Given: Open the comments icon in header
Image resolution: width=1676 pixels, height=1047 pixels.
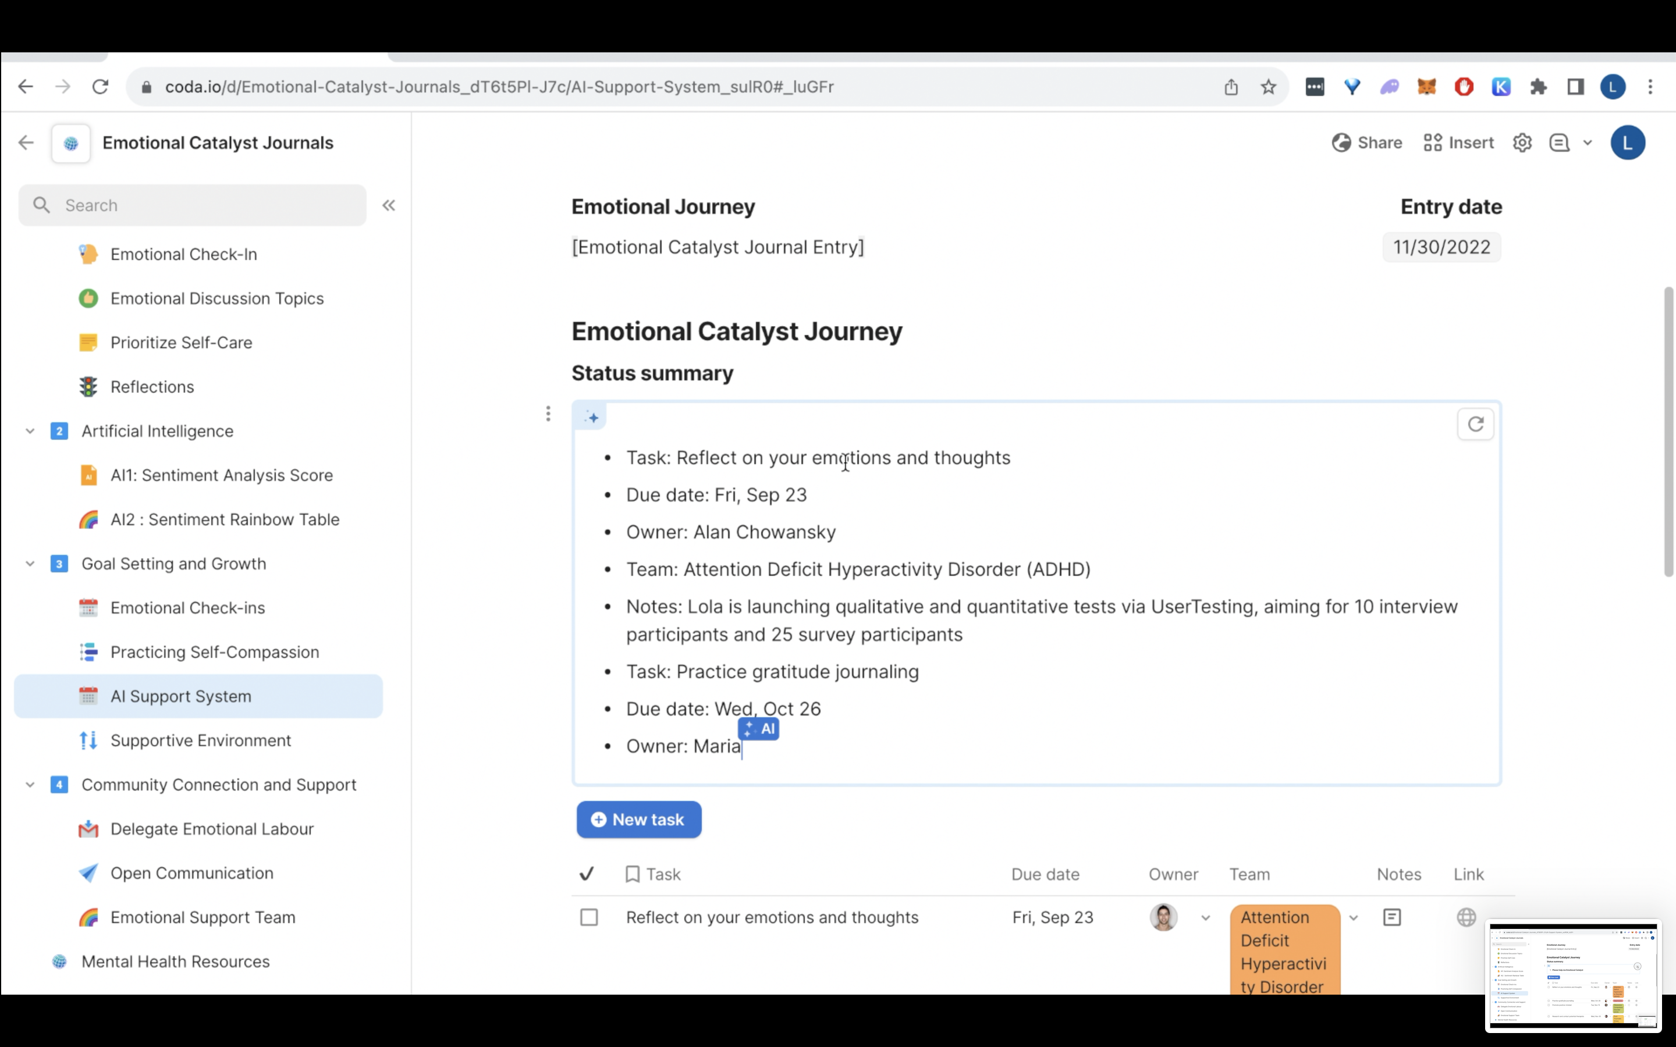Looking at the screenshot, I should 1559,143.
